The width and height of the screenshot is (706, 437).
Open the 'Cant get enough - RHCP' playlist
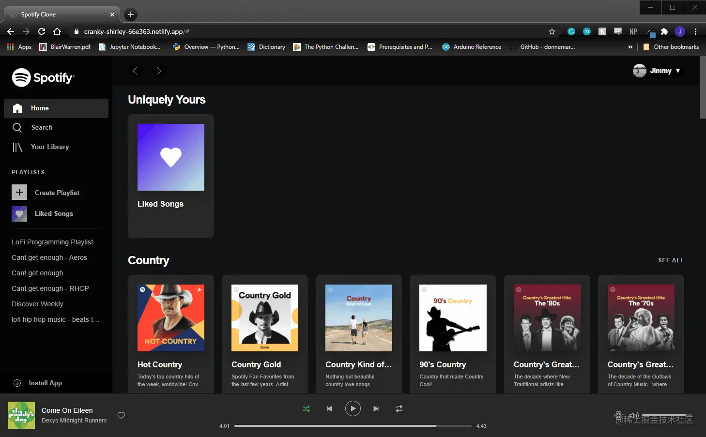click(50, 288)
